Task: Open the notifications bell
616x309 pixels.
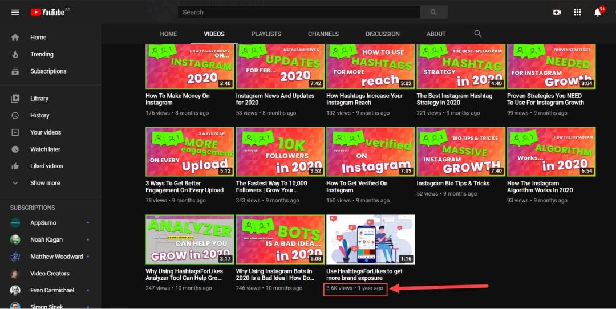Action: point(598,12)
